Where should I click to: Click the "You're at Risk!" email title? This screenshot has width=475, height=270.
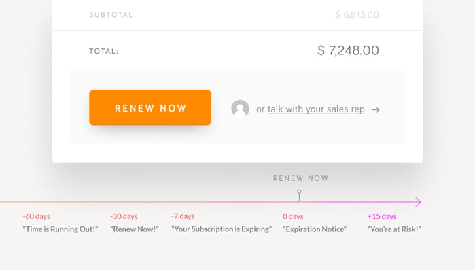[394, 229]
